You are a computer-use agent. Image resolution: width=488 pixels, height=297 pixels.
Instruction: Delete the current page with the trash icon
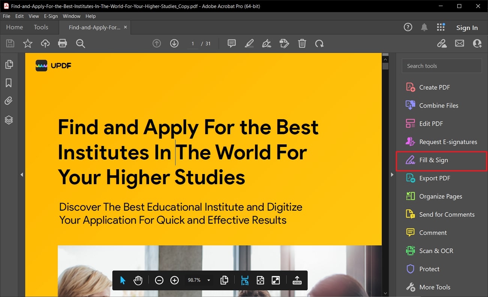pos(302,43)
